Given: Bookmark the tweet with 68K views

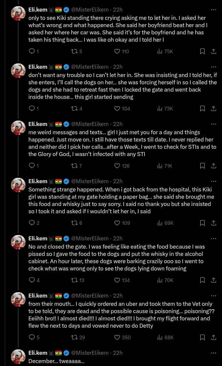Looking at the screenshot, I should pos(203,337).
